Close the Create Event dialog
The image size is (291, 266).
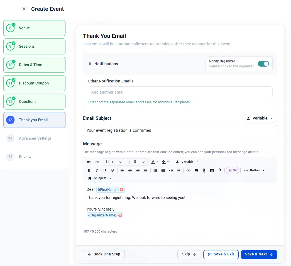coord(24,9)
